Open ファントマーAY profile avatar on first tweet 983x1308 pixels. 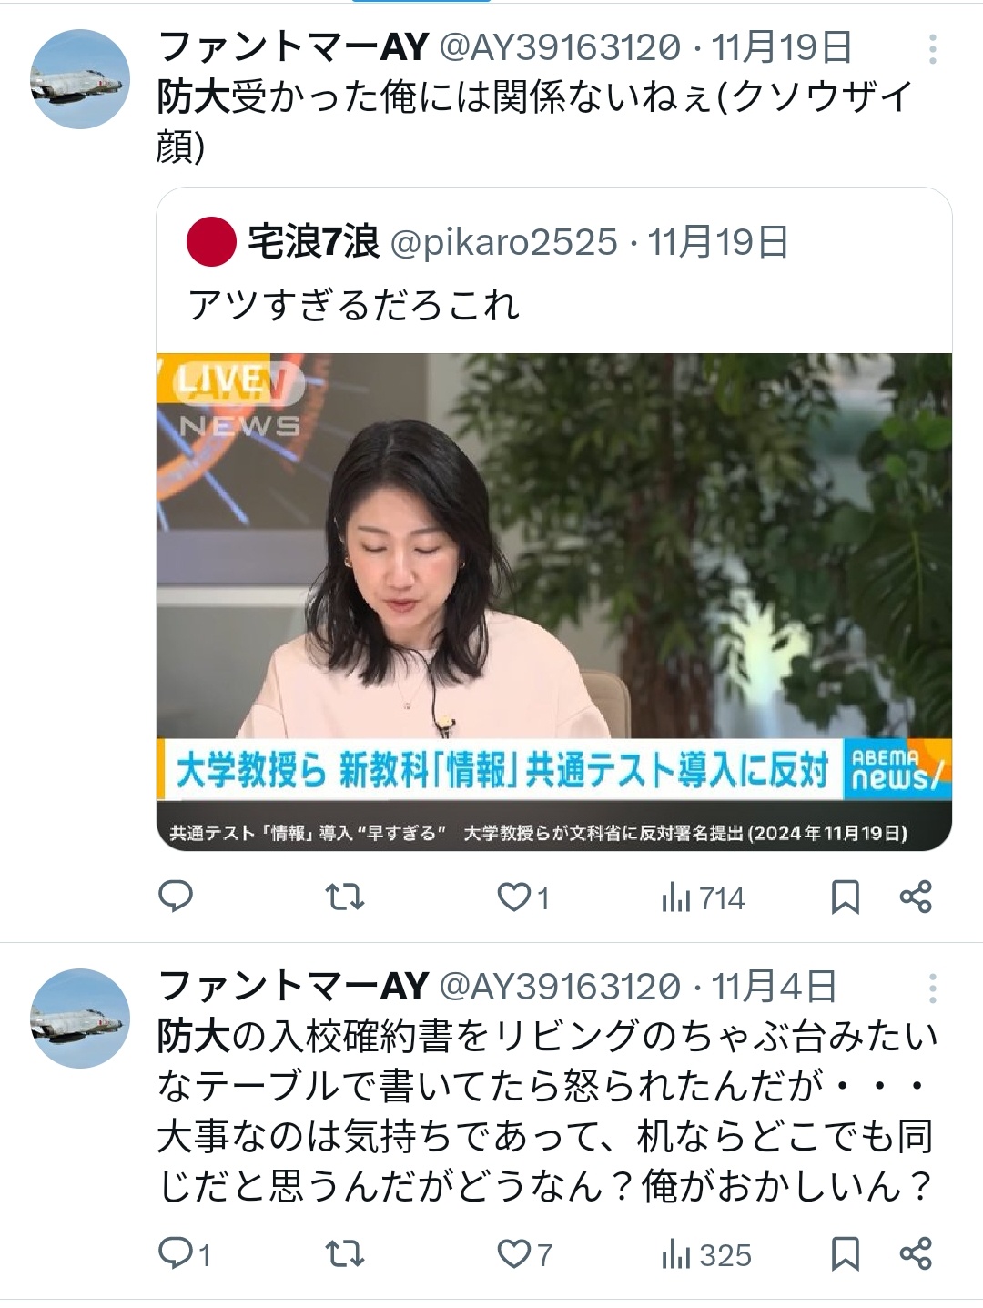coord(80,79)
